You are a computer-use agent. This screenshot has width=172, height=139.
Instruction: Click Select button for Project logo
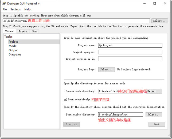click(106, 69)
